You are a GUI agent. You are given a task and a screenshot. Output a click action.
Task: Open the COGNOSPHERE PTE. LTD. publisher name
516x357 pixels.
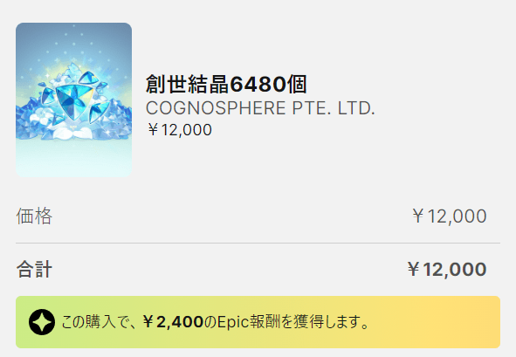(x=260, y=108)
